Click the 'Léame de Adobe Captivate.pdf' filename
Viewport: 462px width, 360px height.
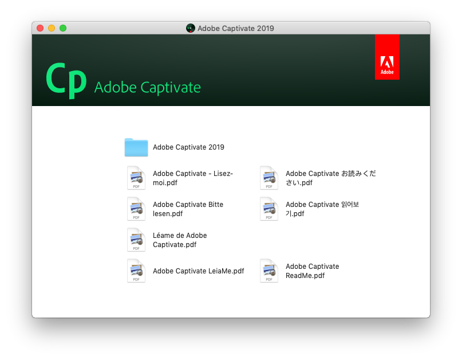point(180,240)
